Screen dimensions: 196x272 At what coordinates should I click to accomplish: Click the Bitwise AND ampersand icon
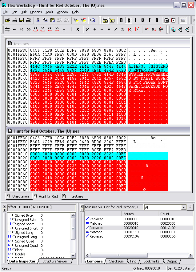click(78, 30)
